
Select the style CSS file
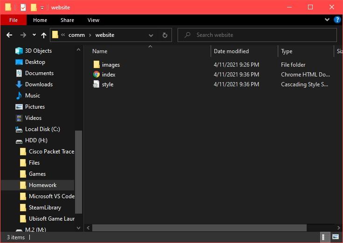tap(108, 84)
